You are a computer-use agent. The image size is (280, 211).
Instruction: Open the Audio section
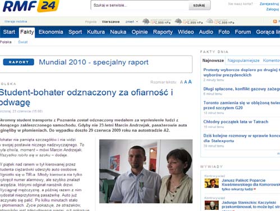(206, 32)
